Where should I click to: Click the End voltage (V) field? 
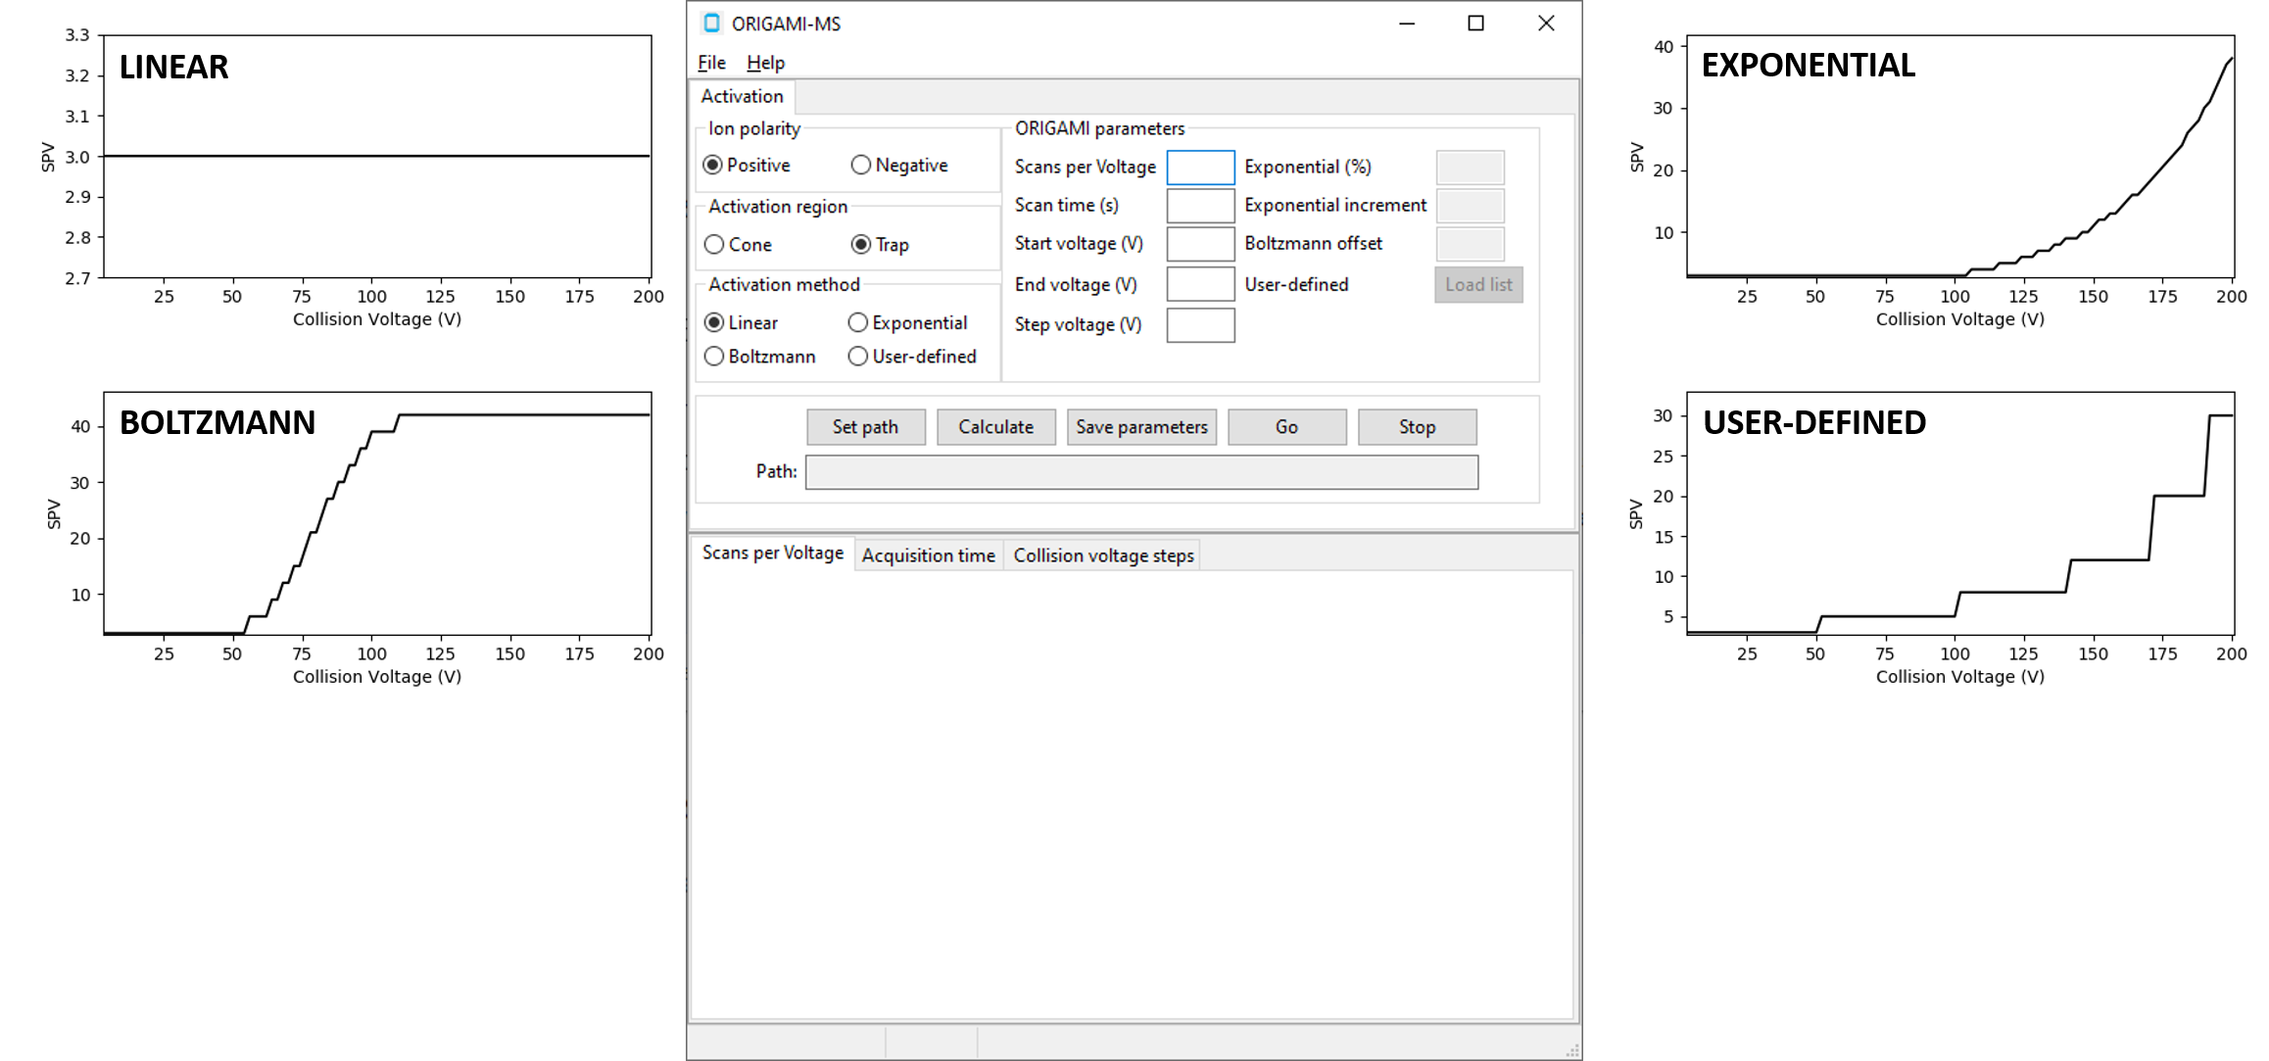(1200, 284)
